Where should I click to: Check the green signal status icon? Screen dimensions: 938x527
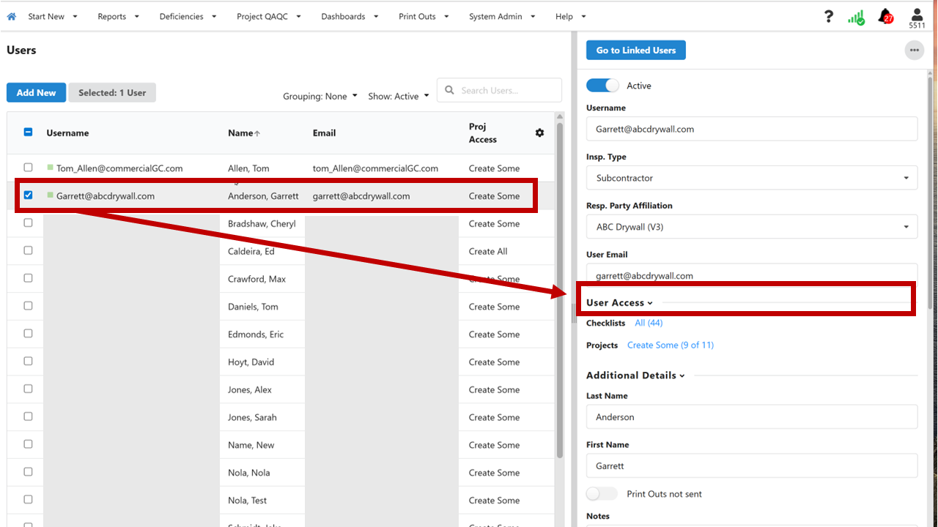(x=856, y=17)
